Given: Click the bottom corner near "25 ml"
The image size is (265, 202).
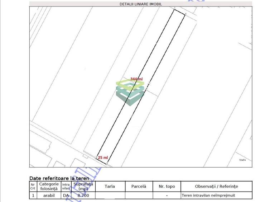Looking at the screenshot, I should 107,163.
